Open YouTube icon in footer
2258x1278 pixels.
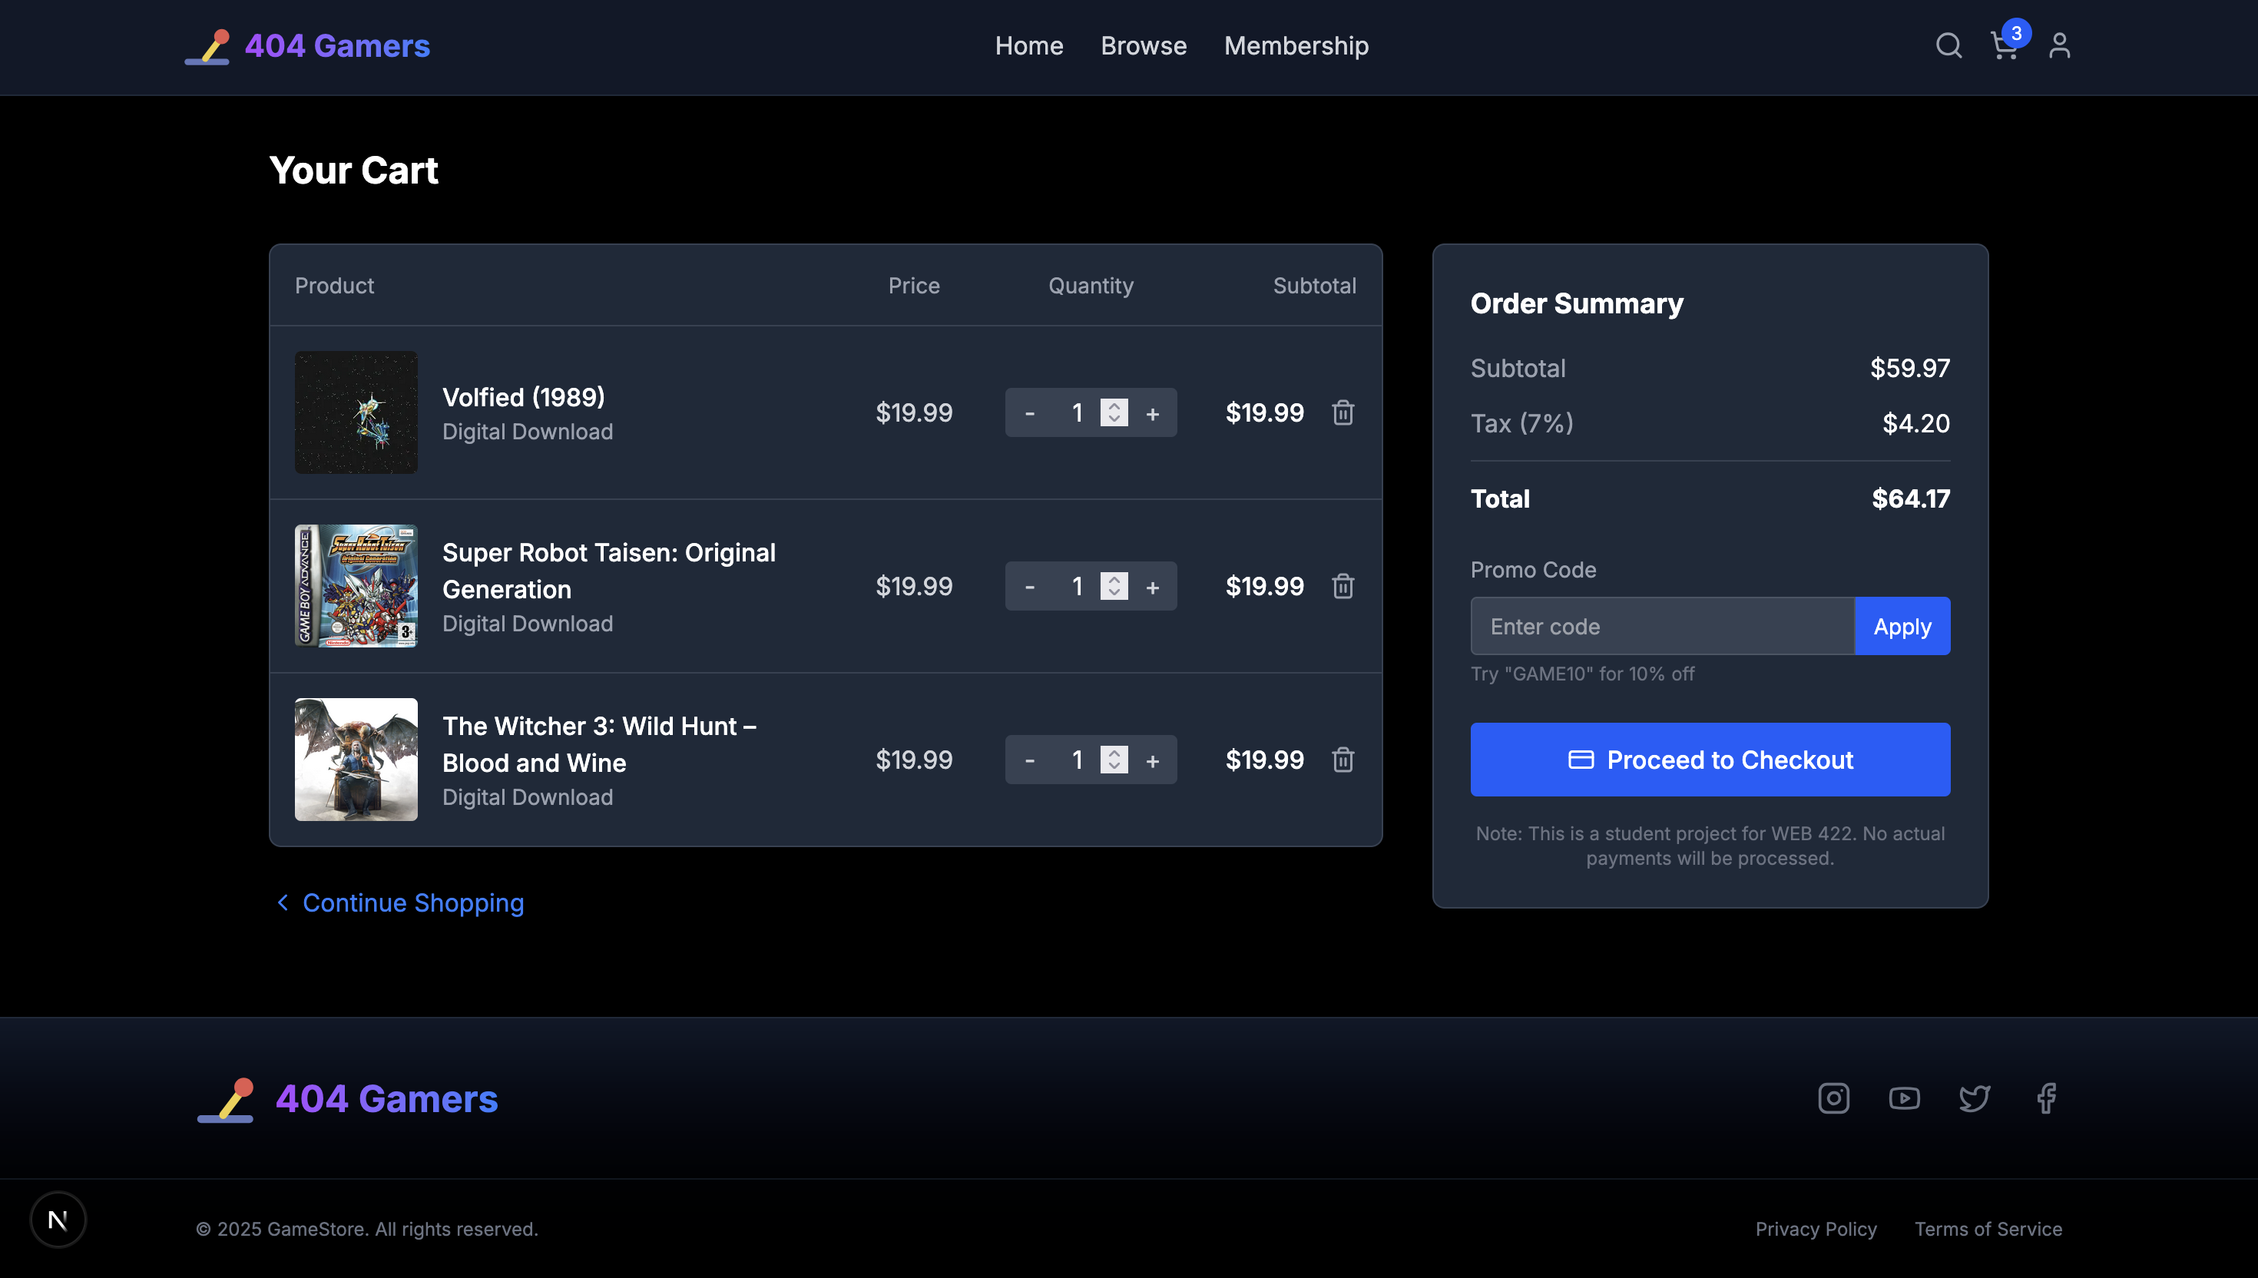pyautogui.click(x=1903, y=1098)
